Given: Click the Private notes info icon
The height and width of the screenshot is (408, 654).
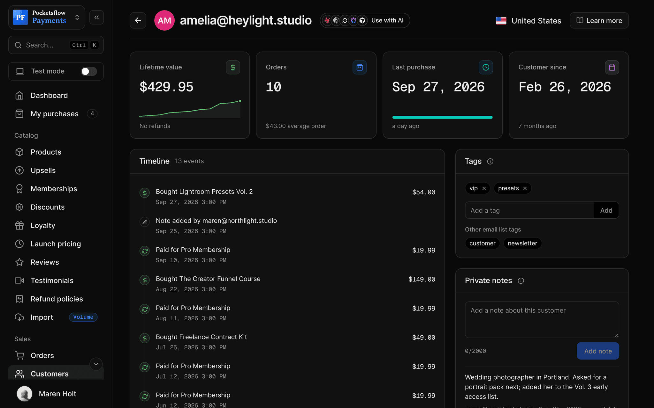Looking at the screenshot, I should [521, 280].
